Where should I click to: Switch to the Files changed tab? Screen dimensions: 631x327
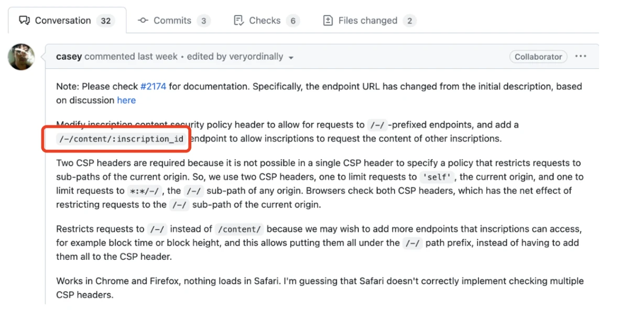[367, 20]
